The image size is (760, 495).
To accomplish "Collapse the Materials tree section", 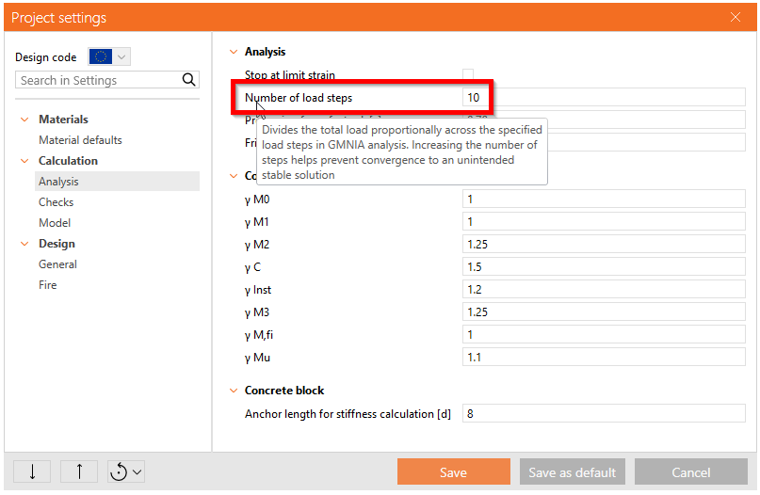I will click(x=24, y=120).
